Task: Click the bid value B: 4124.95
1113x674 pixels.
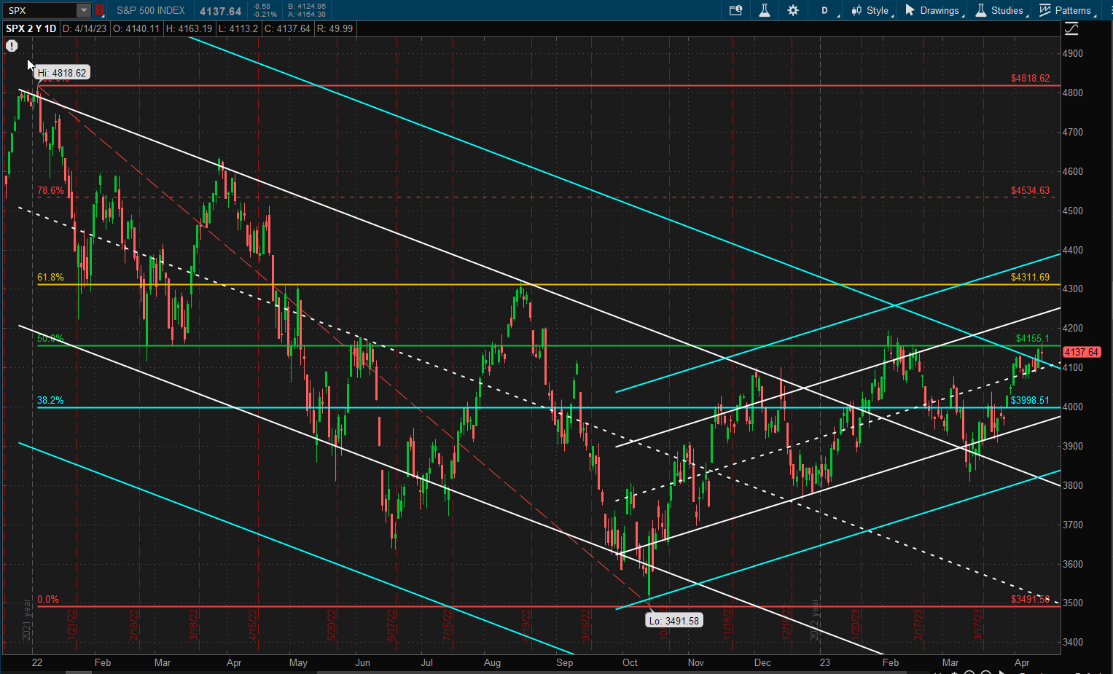Action: 307,7
